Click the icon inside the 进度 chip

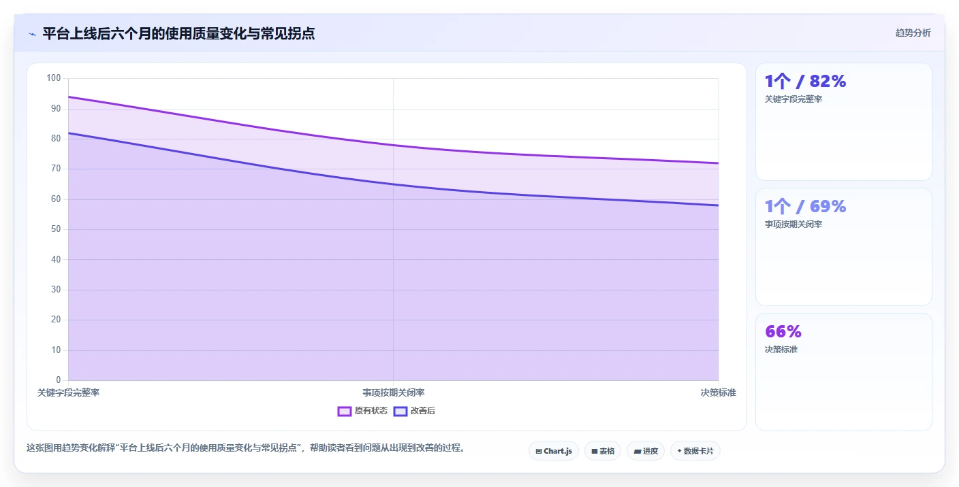pos(637,451)
